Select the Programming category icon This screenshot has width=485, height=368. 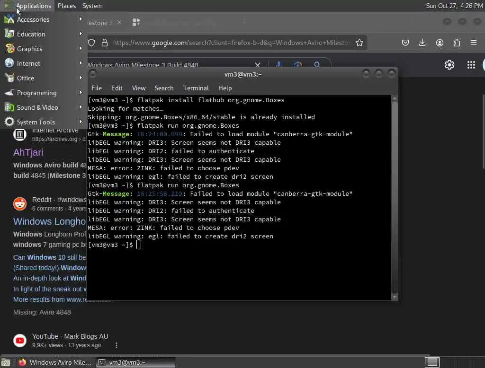[9, 92]
